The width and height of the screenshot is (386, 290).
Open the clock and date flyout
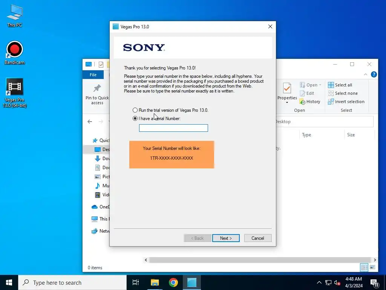[354, 282]
